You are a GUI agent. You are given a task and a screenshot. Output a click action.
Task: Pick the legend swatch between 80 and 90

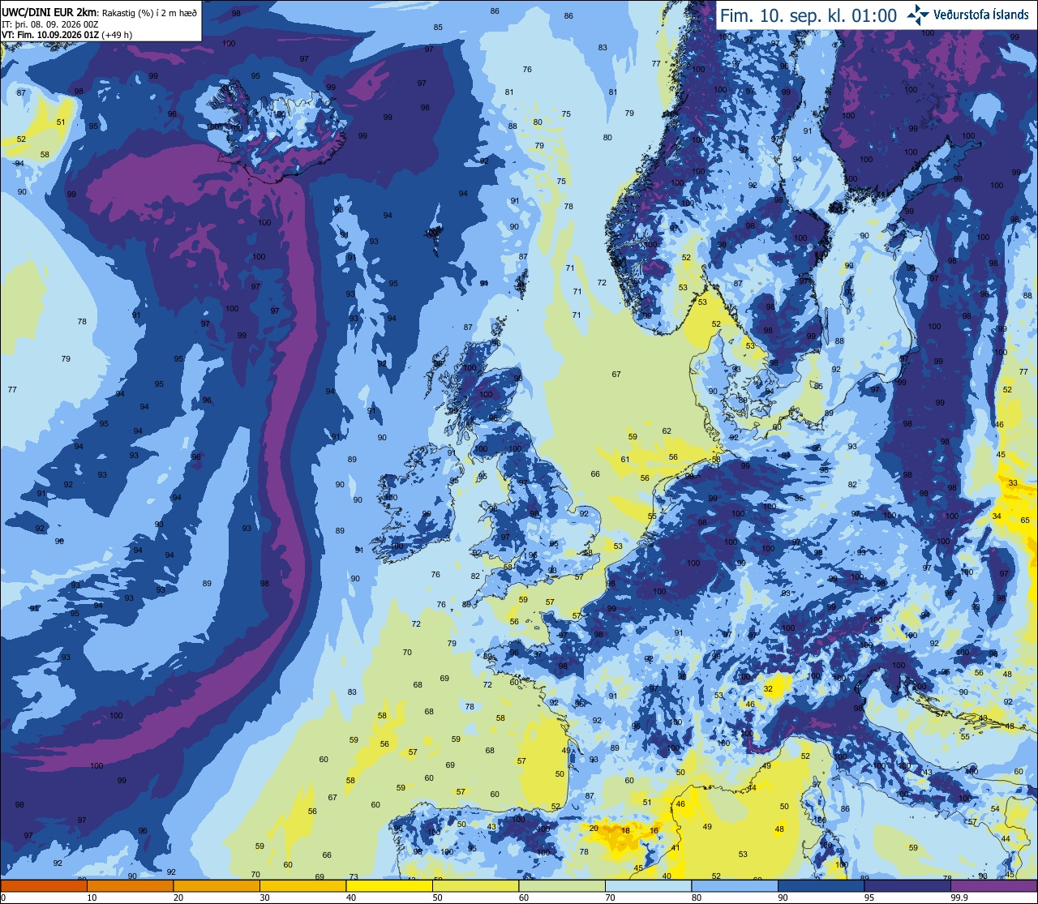(x=735, y=886)
